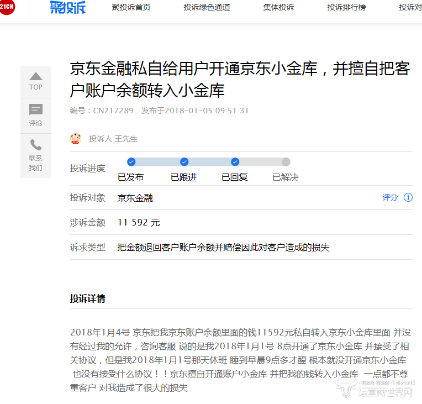Open 投诉排行榜 navigation item
Screen dimensions: 422x404
[x=346, y=7]
